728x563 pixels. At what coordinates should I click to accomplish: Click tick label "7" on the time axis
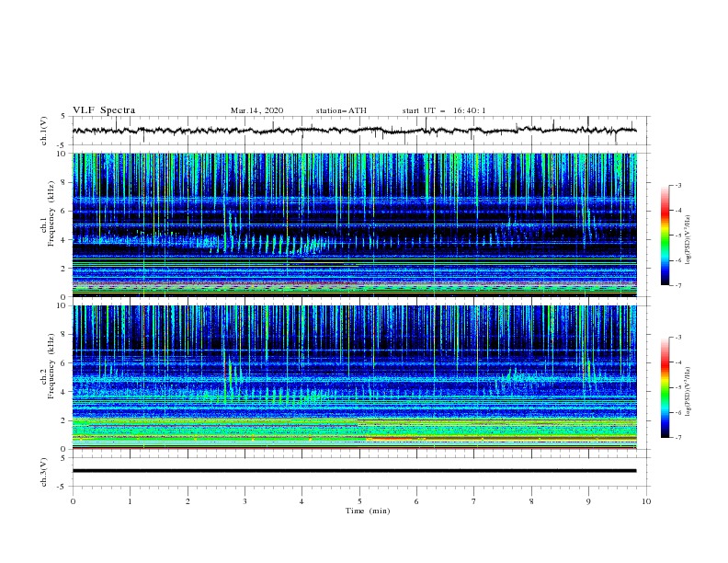click(474, 501)
